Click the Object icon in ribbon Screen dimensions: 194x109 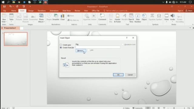click(x=144, y=16)
